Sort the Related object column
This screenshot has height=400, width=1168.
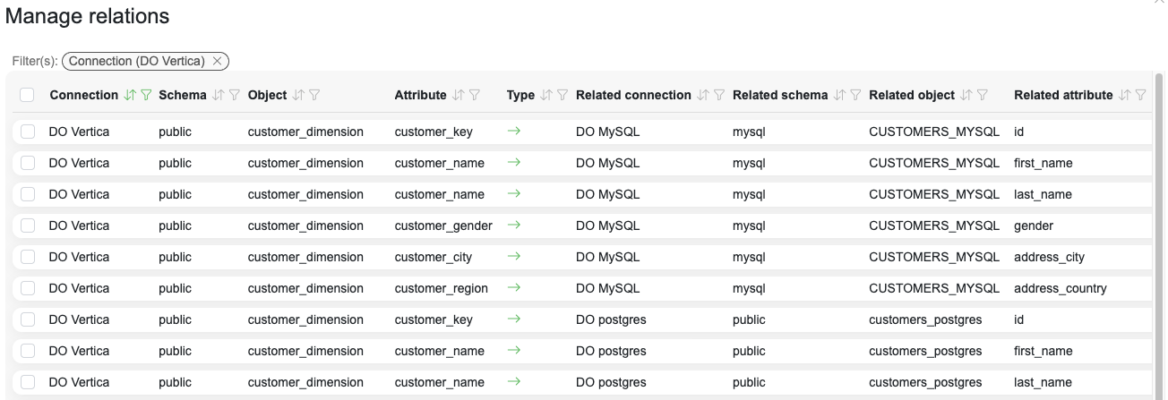966,95
